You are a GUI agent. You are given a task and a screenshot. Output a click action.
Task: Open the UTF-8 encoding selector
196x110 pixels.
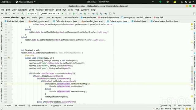(x=168, y=109)
